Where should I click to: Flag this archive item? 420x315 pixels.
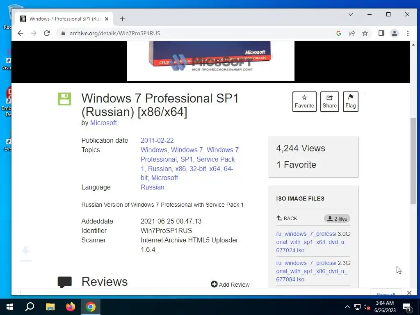pyautogui.click(x=350, y=102)
